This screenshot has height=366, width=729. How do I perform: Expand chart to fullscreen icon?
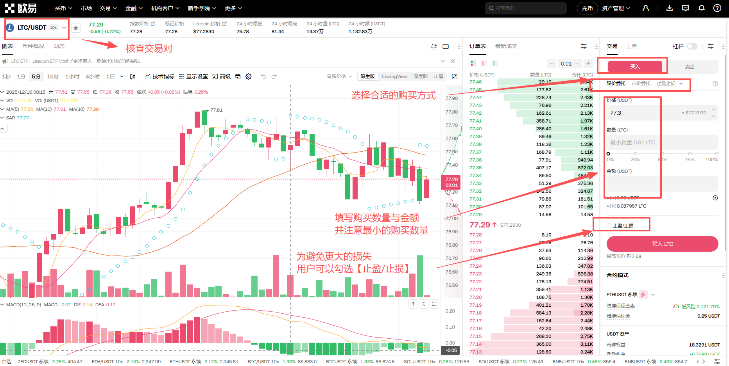(455, 76)
